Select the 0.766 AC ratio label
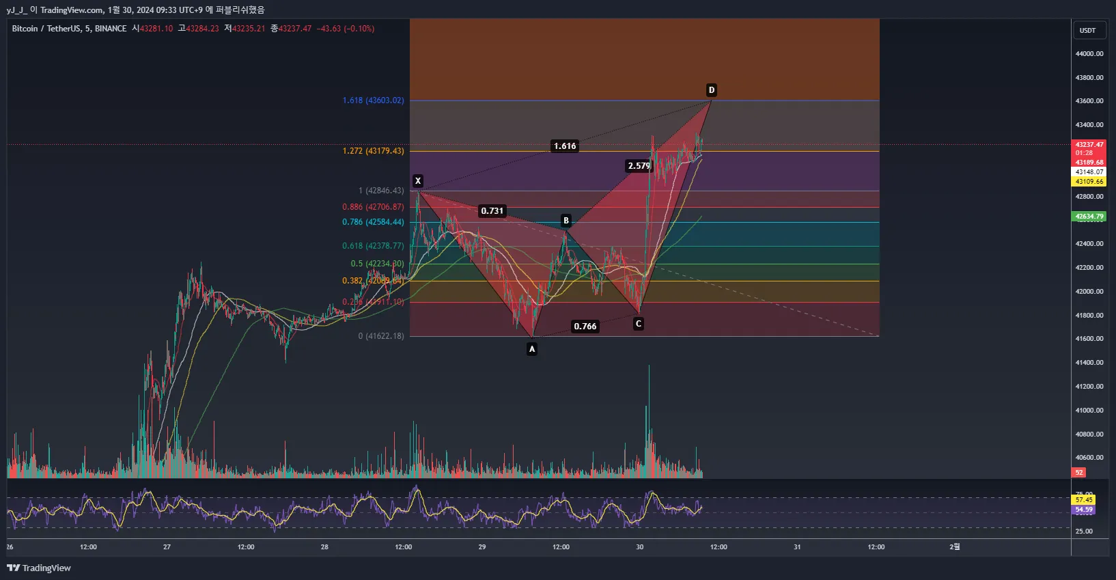 pyautogui.click(x=585, y=327)
